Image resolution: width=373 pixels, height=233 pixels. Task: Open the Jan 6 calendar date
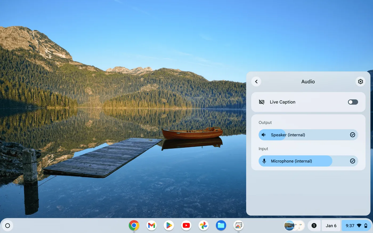[331, 226]
